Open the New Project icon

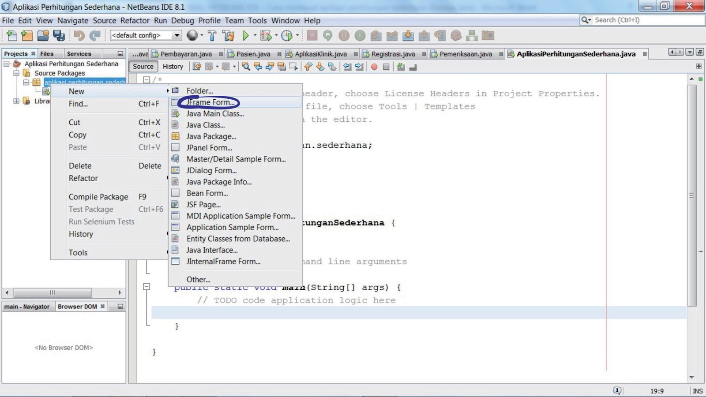click(26, 35)
